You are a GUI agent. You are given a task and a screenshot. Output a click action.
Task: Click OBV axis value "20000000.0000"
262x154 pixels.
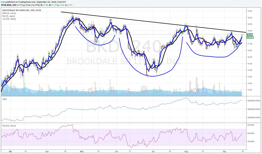click(254, 118)
